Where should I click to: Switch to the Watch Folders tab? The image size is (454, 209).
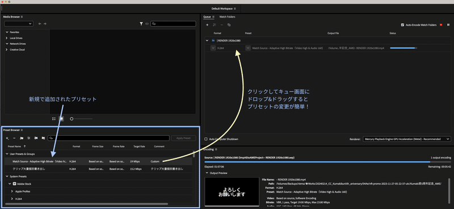[x=228, y=17]
